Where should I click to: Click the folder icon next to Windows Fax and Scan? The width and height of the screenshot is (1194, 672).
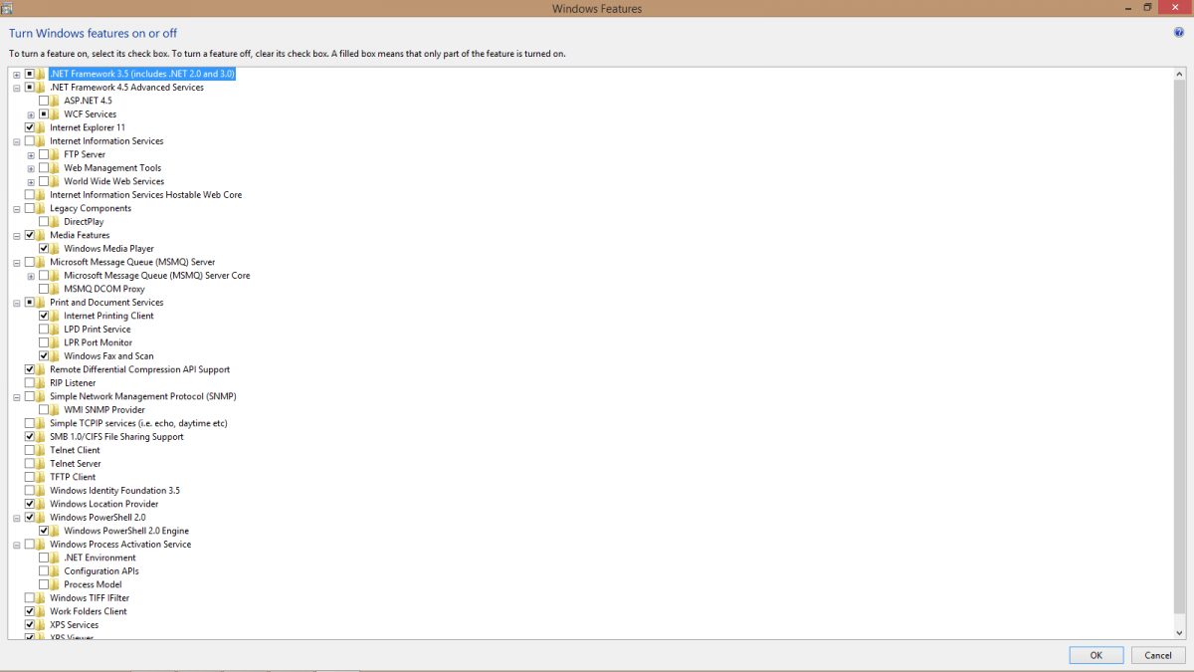point(56,356)
